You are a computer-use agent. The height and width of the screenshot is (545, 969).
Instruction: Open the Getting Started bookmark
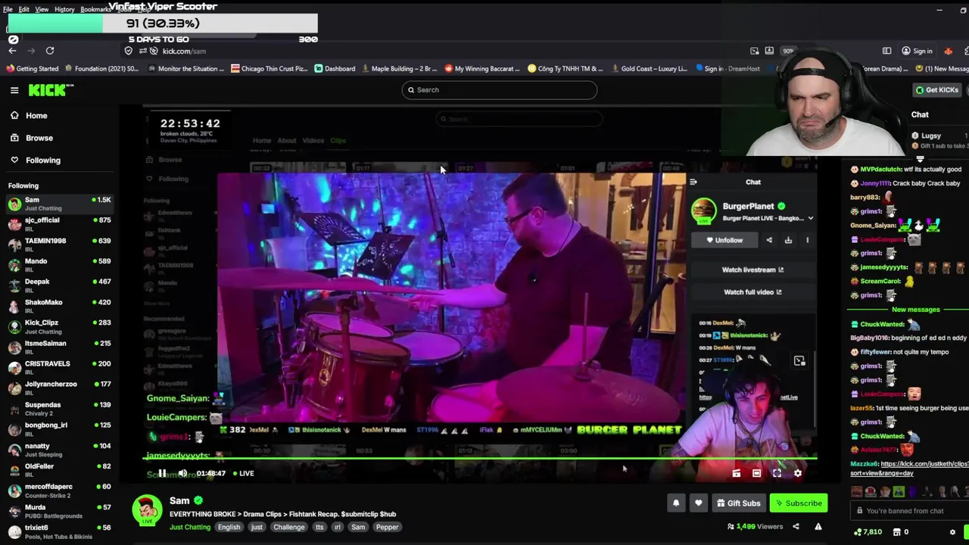33,69
